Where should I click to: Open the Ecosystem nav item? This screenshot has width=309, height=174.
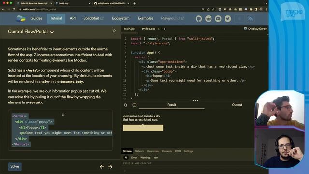(121, 18)
